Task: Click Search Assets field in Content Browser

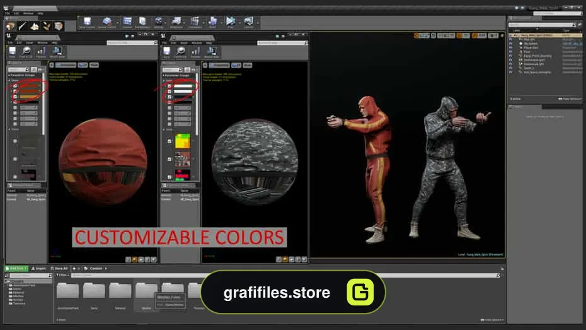Action: tap(285, 275)
